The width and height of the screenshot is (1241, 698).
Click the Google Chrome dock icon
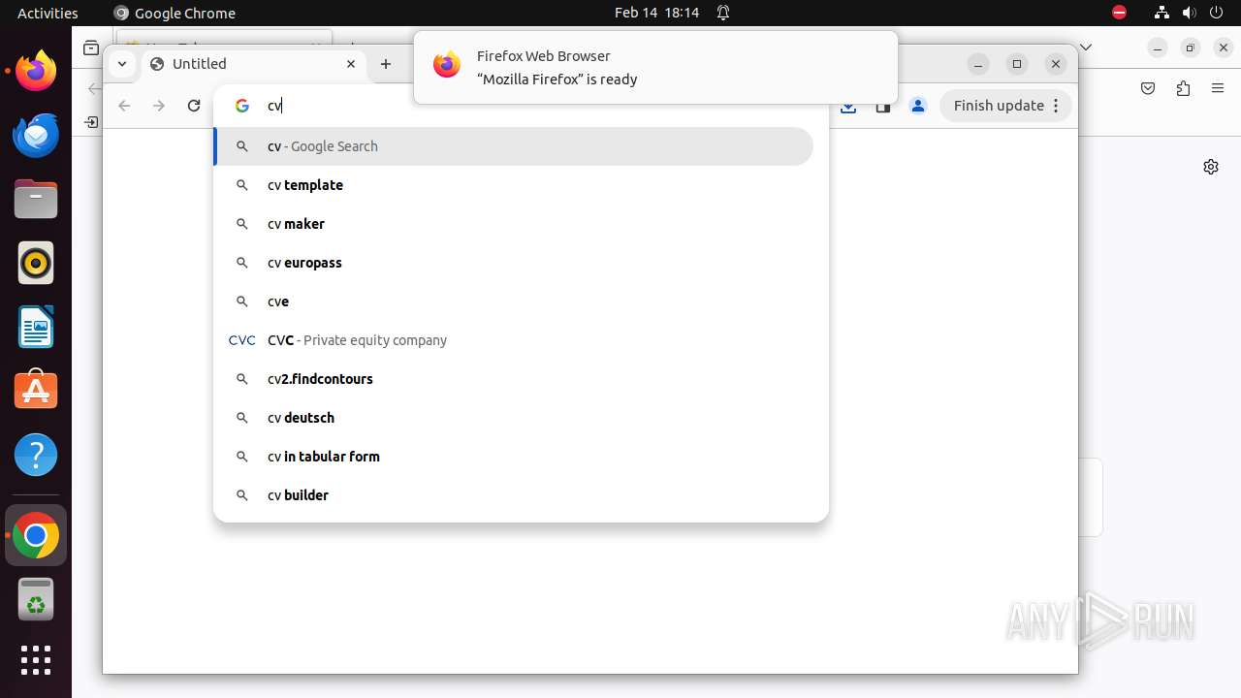tap(36, 535)
